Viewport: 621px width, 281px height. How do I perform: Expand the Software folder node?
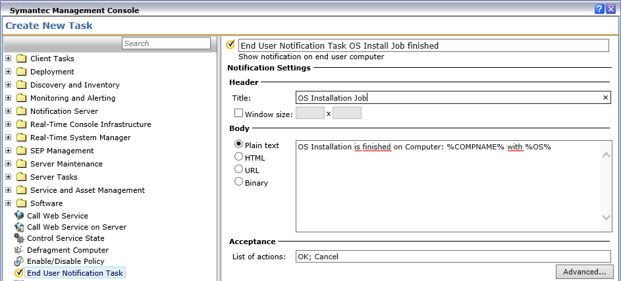(x=9, y=203)
